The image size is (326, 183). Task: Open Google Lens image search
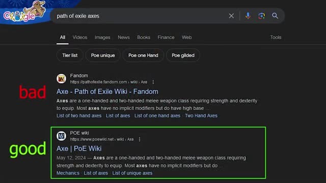click(261, 16)
